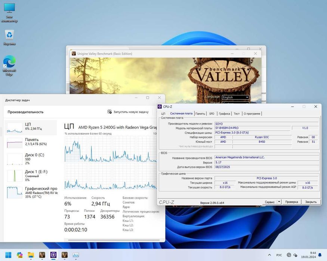The height and width of the screenshot is (261, 327).
Task: Select Память item in performance sidebar
Action: (31, 143)
